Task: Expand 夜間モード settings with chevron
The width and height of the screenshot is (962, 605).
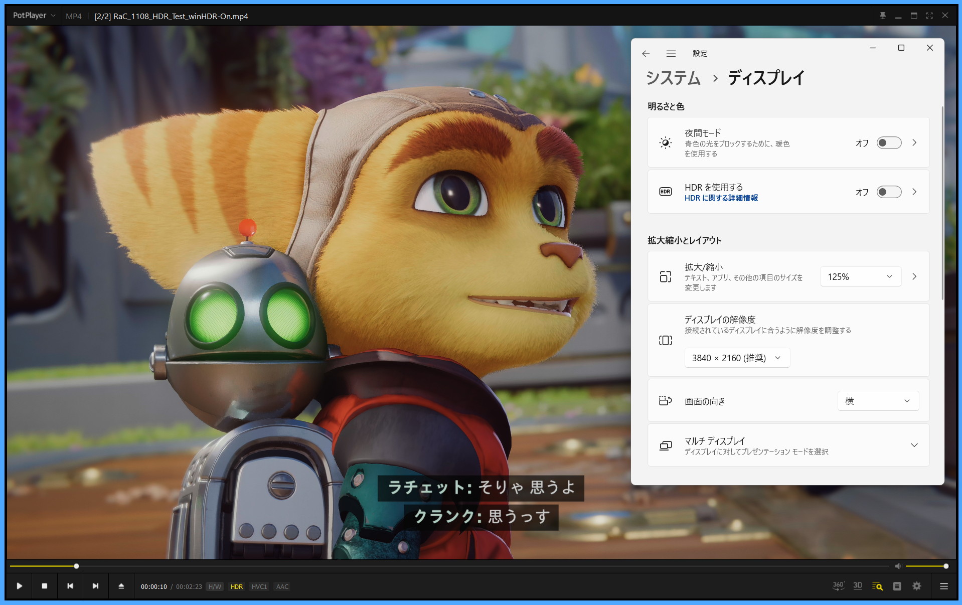Action: [x=914, y=142]
